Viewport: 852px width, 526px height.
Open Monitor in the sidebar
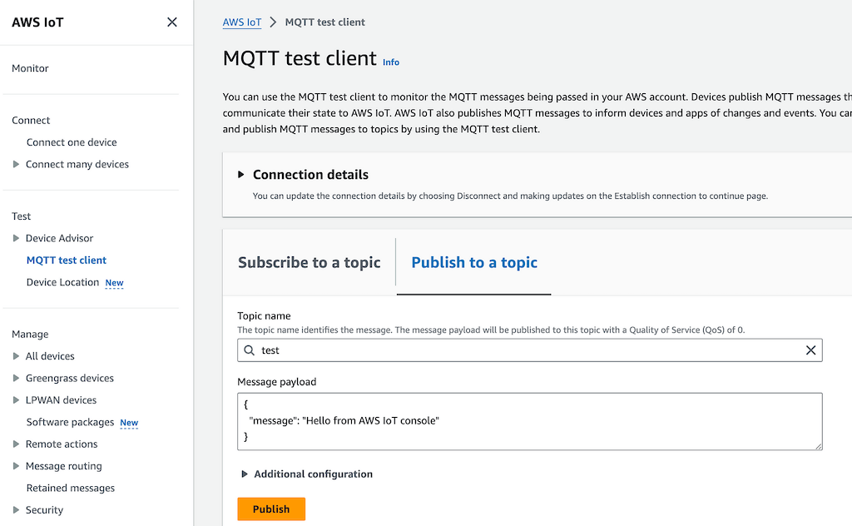(x=30, y=68)
